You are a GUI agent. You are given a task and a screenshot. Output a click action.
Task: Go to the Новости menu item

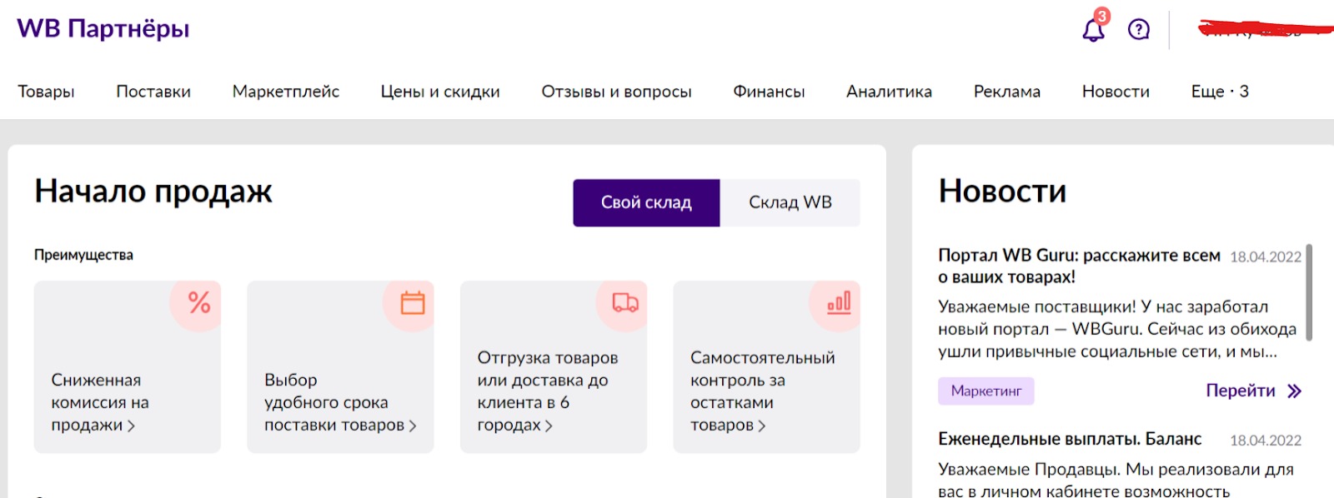[1116, 92]
